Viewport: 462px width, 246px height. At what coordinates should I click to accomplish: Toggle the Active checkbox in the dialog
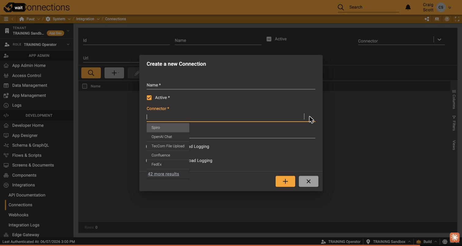point(149,98)
